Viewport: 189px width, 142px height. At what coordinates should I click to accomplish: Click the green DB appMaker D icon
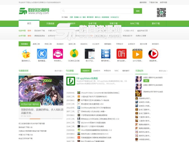[x=71, y=81]
